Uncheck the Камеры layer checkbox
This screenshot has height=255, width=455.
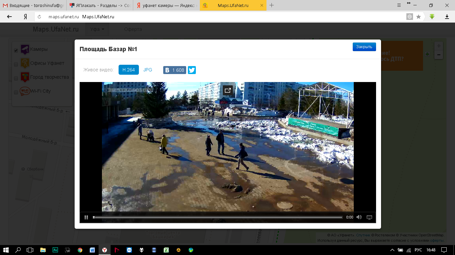[x=16, y=50]
